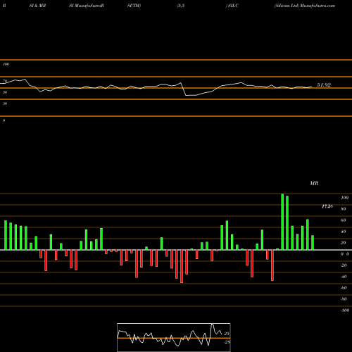Click the -28 value in mini chart
Screen dimensions: 352x352
227,342
